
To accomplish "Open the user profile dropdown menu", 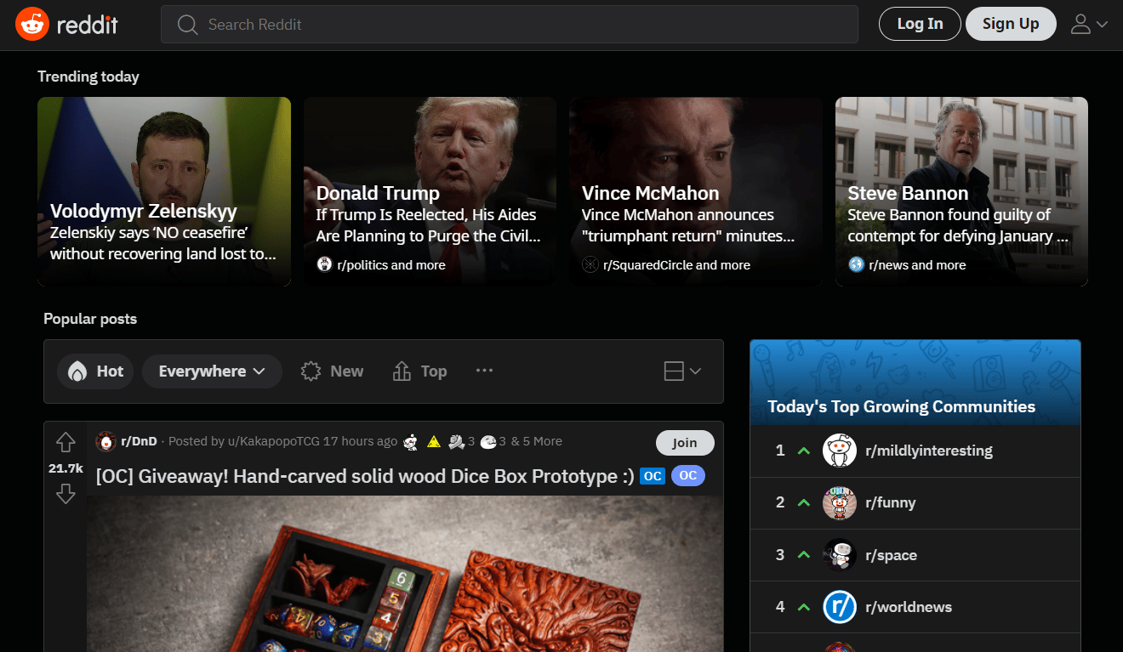I will point(1089,24).
